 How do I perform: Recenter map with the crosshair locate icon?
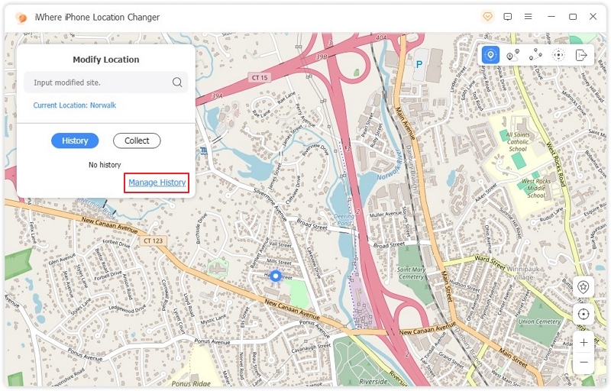click(583, 314)
